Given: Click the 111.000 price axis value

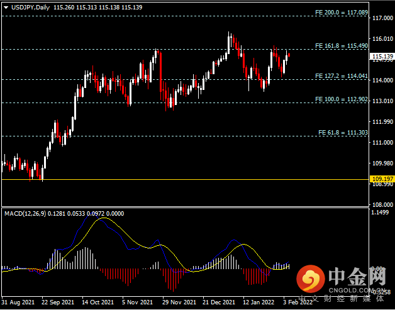Looking at the screenshot, I should point(382,143).
